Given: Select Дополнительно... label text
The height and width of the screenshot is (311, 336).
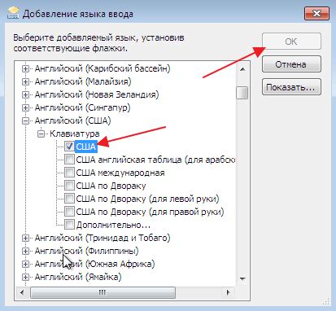Looking at the screenshot, I should 113,225.
